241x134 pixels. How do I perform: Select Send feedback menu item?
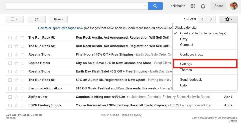(191, 80)
